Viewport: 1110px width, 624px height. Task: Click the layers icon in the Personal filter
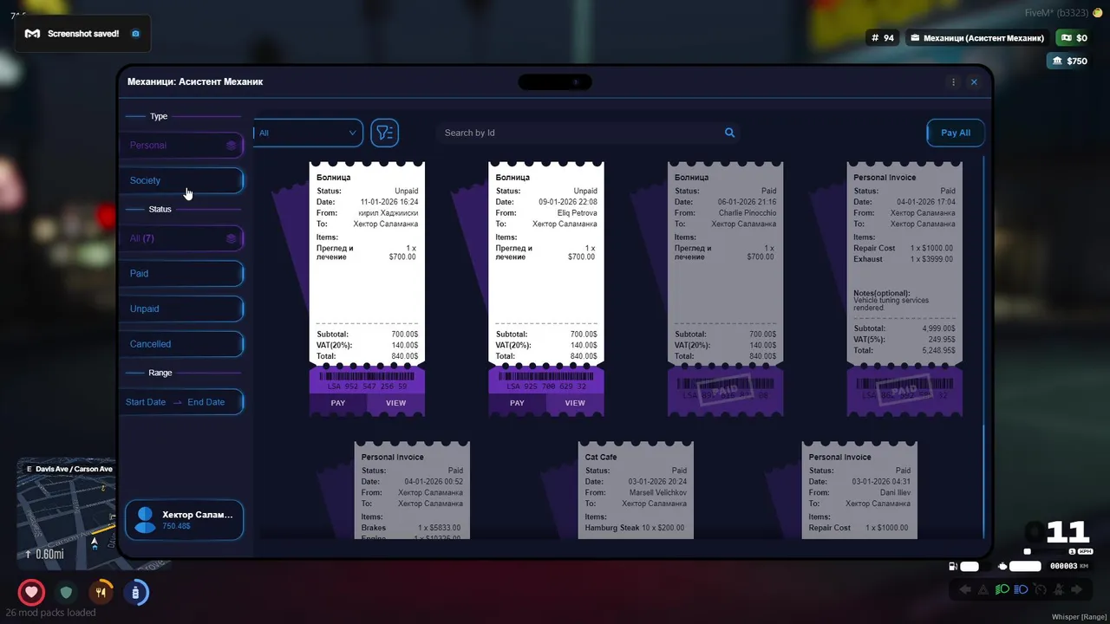[231, 146]
